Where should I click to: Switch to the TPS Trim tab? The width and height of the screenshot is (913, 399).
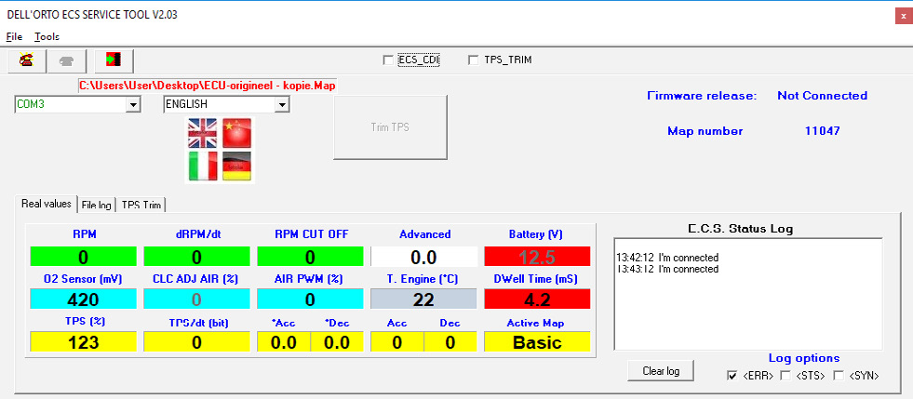point(142,206)
